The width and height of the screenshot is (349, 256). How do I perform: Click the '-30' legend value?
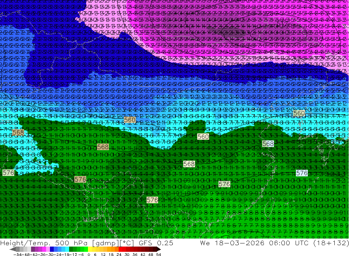pos(50,255)
